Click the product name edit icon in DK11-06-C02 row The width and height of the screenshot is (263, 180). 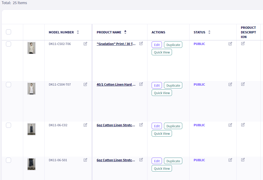(141, 125)
